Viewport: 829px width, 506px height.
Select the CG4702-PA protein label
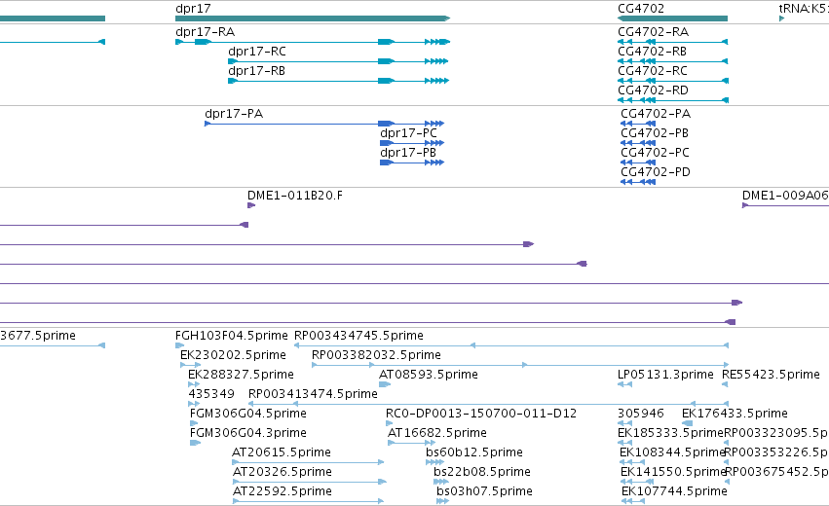(x=656, y=114)
